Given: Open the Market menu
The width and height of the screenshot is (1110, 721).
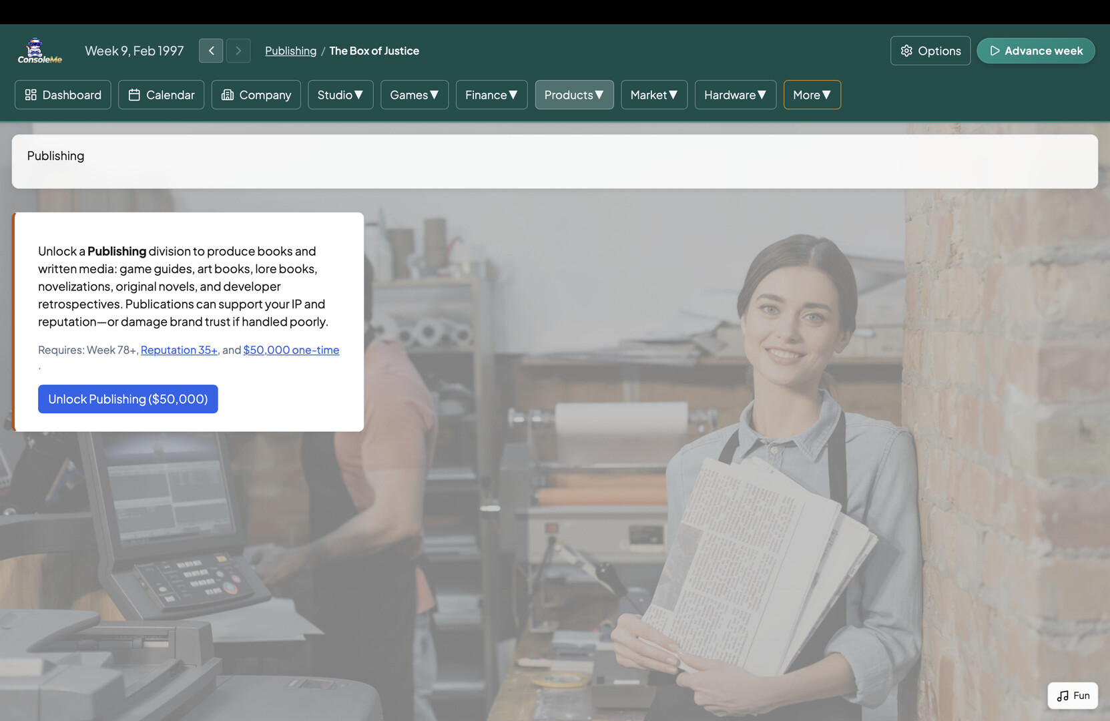Looking at the screenshot, I should coord(653,95).
